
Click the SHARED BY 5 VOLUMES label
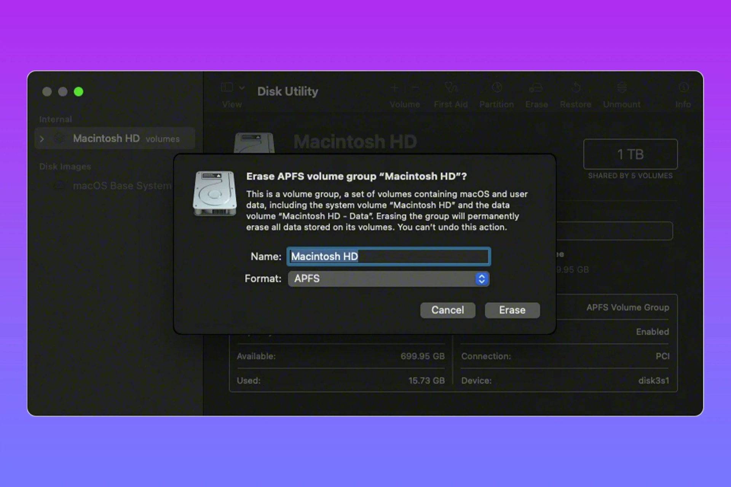pos(630,176)
